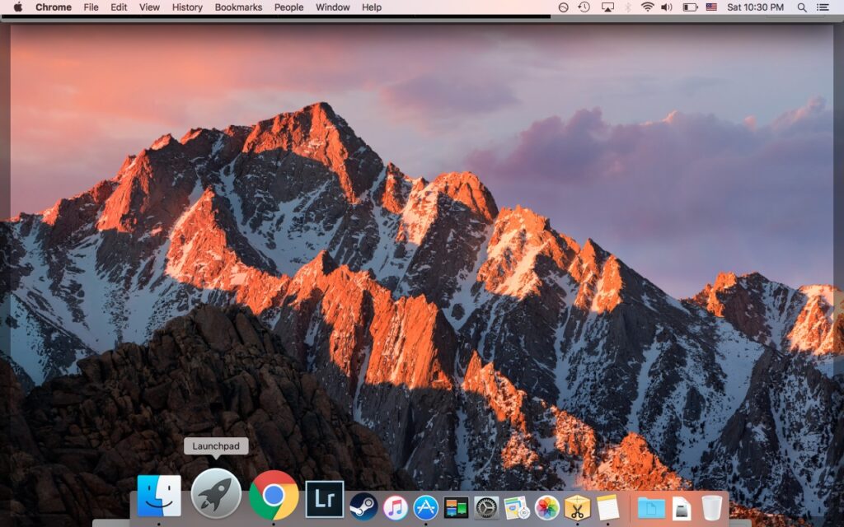Viewport: 844px width, 527px height.
Task: Launch the Photos app from the dock
Action: tap(546, 507)
